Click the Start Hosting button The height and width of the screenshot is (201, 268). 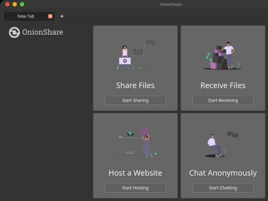coord(135,188)
